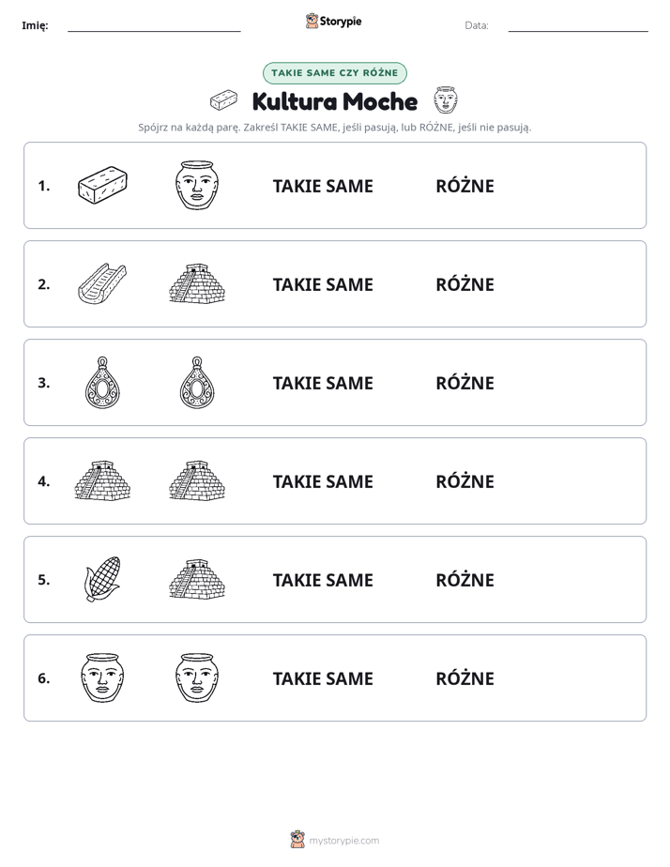Select the right face vessel in row 6
Screen dimensions: 670x867
[x=197, y=677]
